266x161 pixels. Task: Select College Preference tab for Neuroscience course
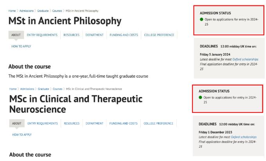pos(158,123)
